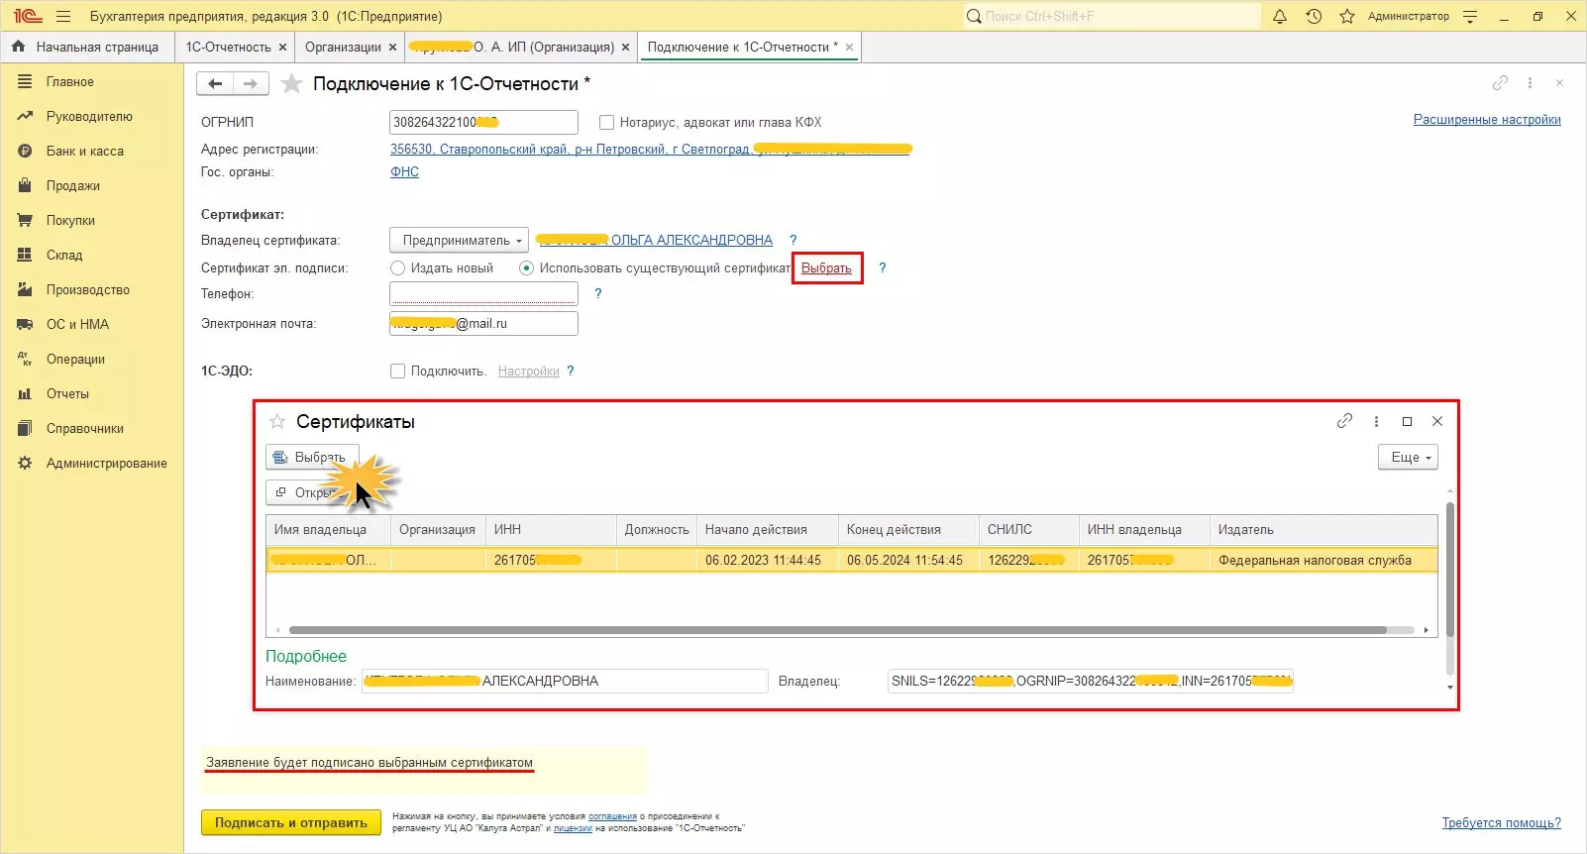Close the Подключение к 1С-Отчетности form

(x=1559, y=83)
